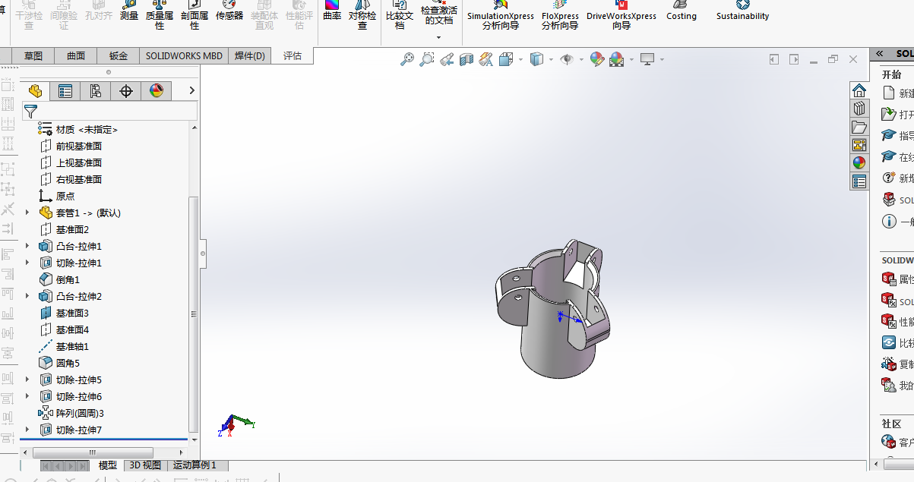Expand the 套管1 tree node
This screenshot has width=914, height=482.
[x=27, y=213]
